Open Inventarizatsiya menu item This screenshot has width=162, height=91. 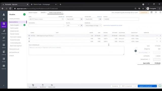16,43
